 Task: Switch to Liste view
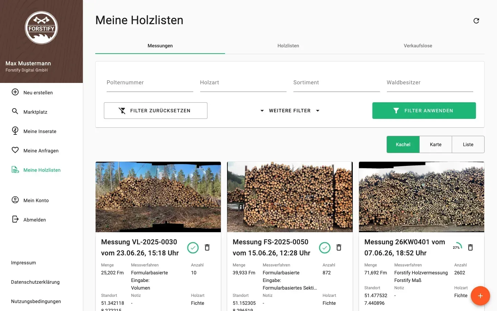[x=468, y=144]
